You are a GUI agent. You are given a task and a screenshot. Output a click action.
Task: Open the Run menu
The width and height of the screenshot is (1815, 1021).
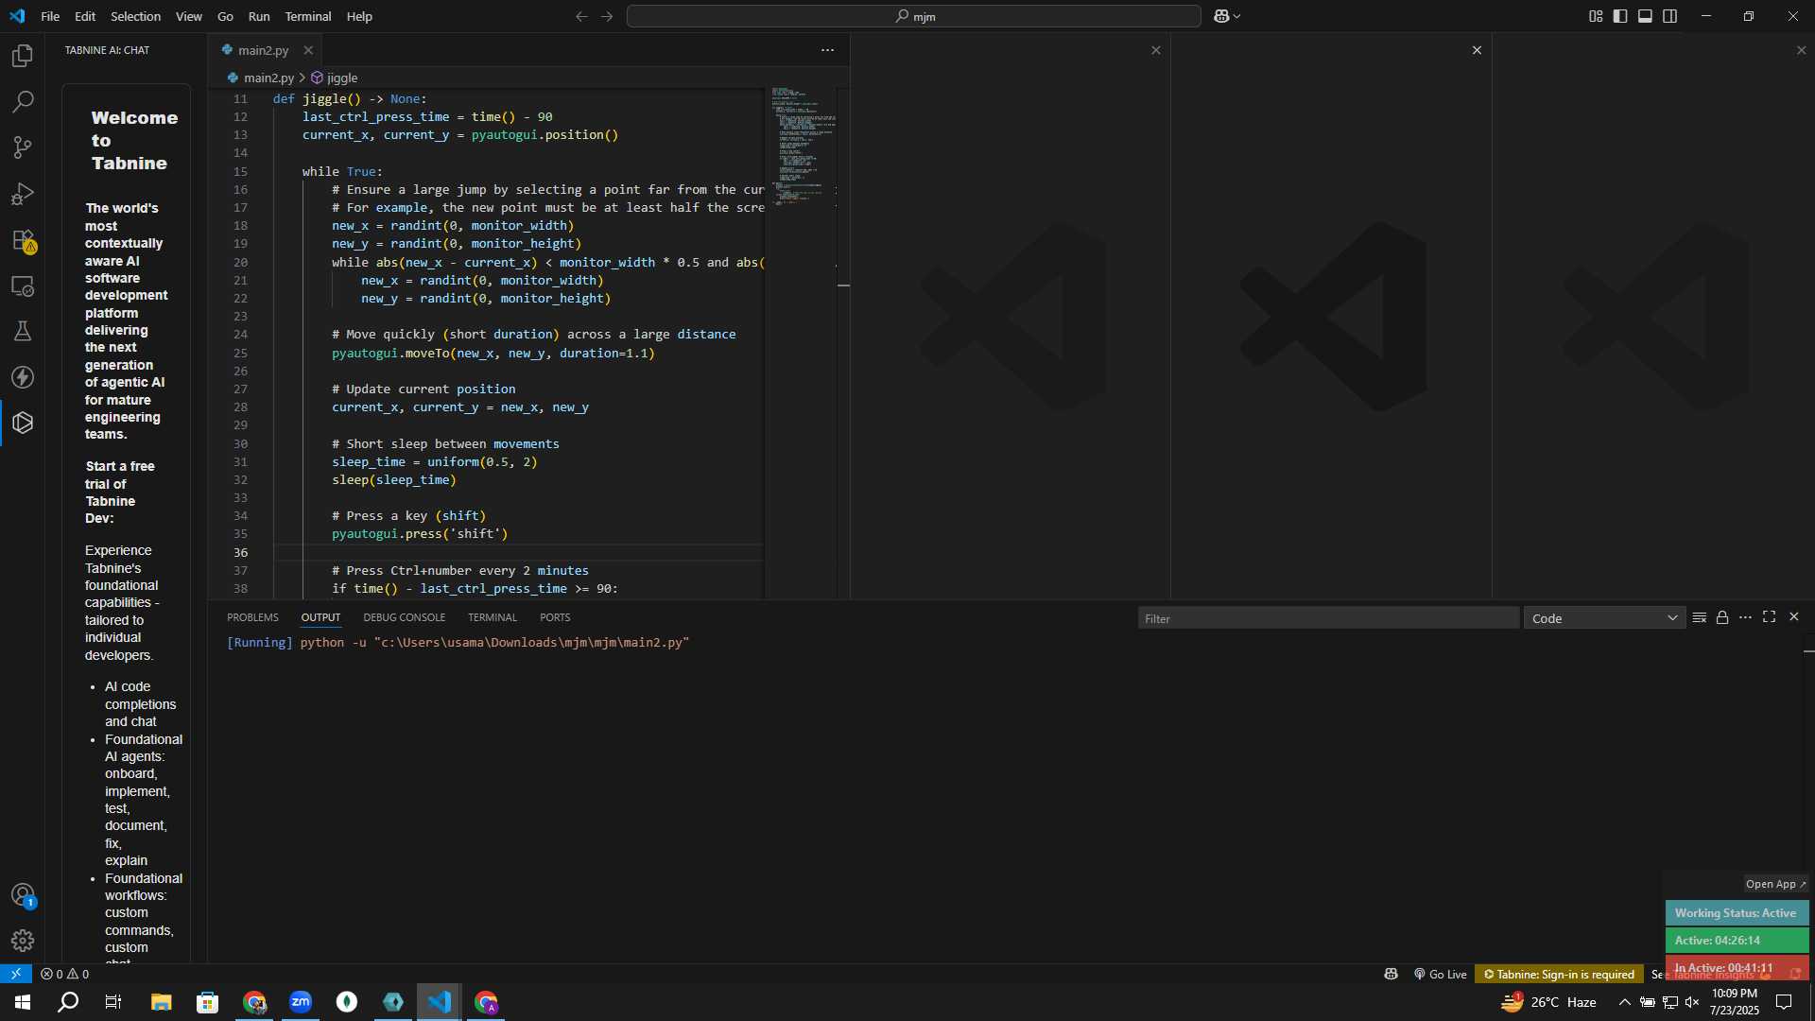click(x=259, y=16)
